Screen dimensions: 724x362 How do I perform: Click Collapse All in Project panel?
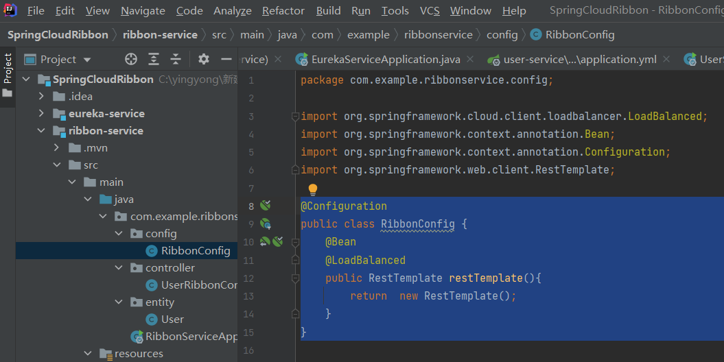coord(176,60)
